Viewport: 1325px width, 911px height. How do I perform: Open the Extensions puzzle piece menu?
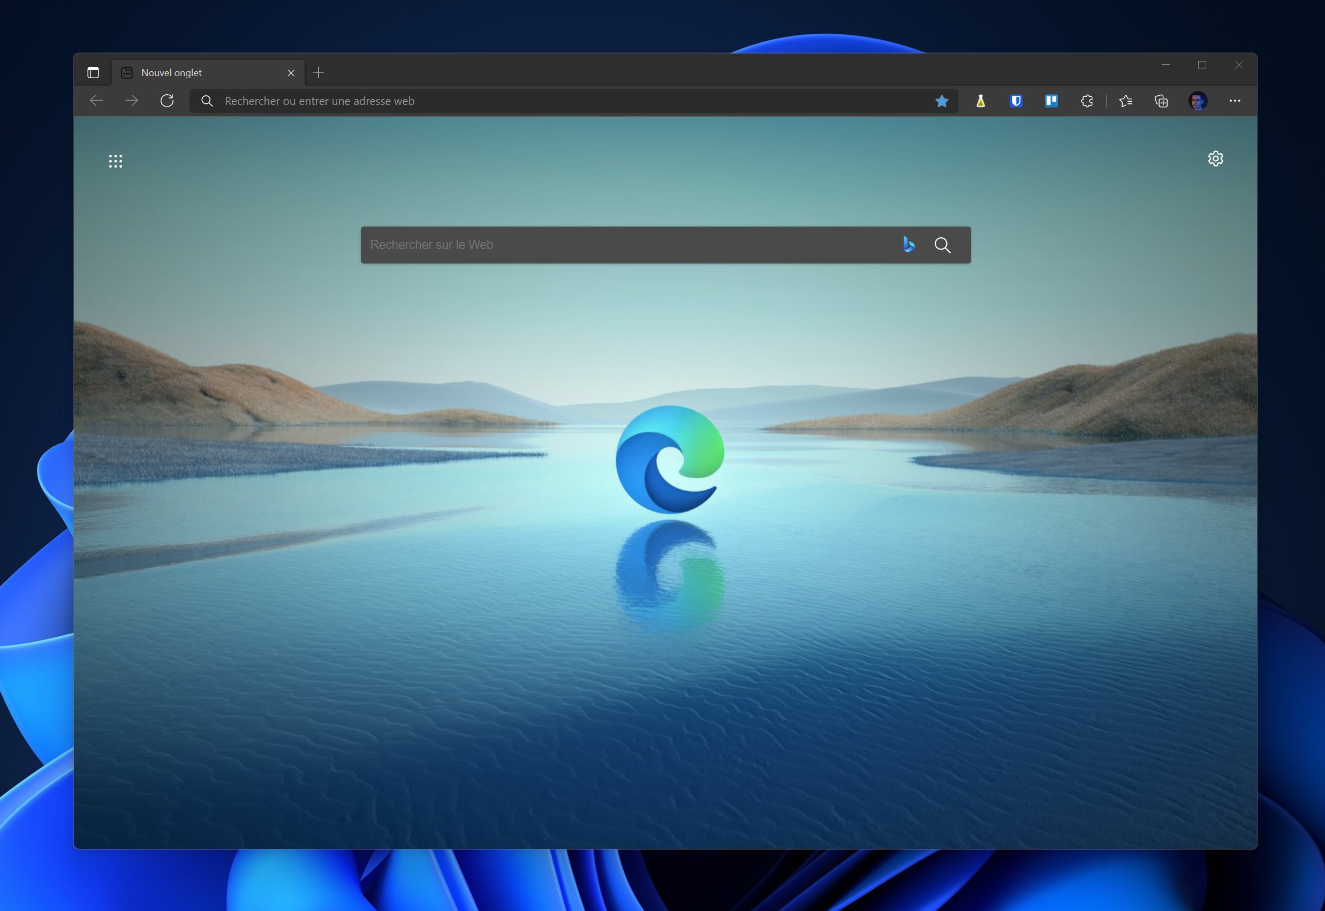(1086, 101)
